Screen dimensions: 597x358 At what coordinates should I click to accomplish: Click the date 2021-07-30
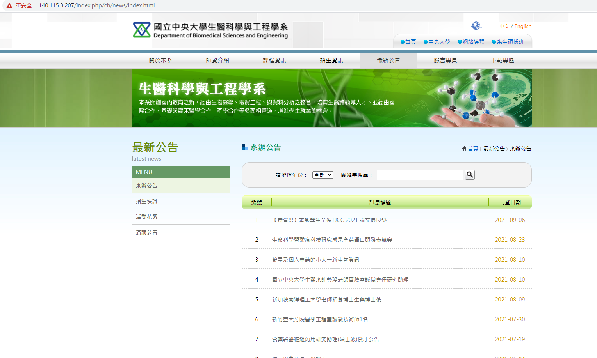pos(510,319)
